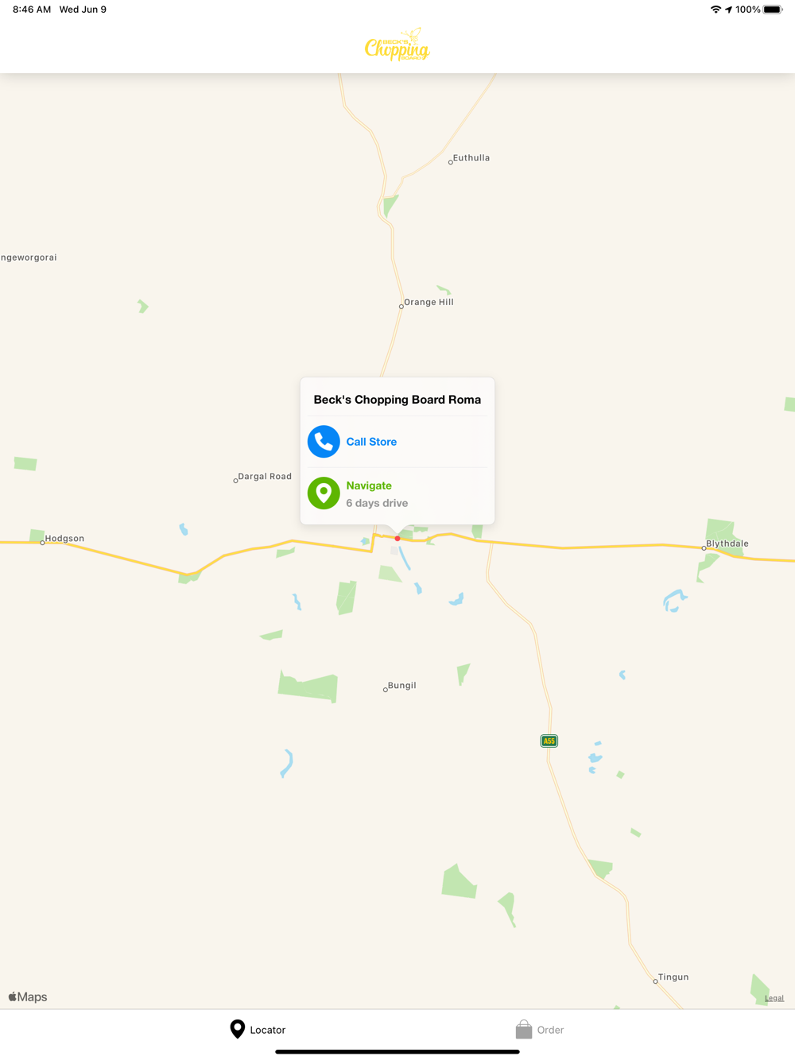Image resolution: width=795 pixels, height=1060 pixels.
Task: Tap the Blythdale town marker
Action: [x=704, y=547]
